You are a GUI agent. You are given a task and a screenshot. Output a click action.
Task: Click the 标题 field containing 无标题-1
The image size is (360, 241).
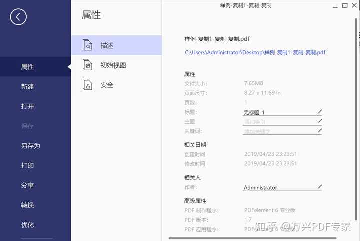[282, 112]
